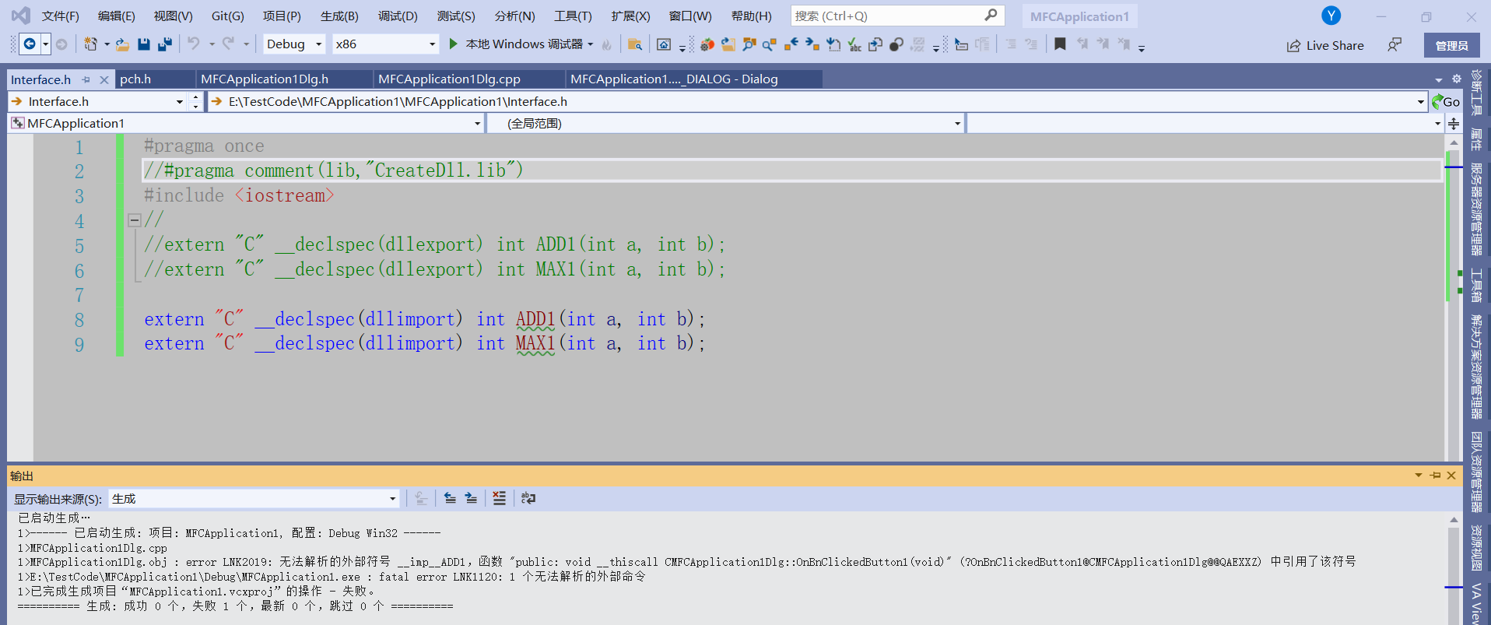Click the split editor plus icon

(1454, 123)
